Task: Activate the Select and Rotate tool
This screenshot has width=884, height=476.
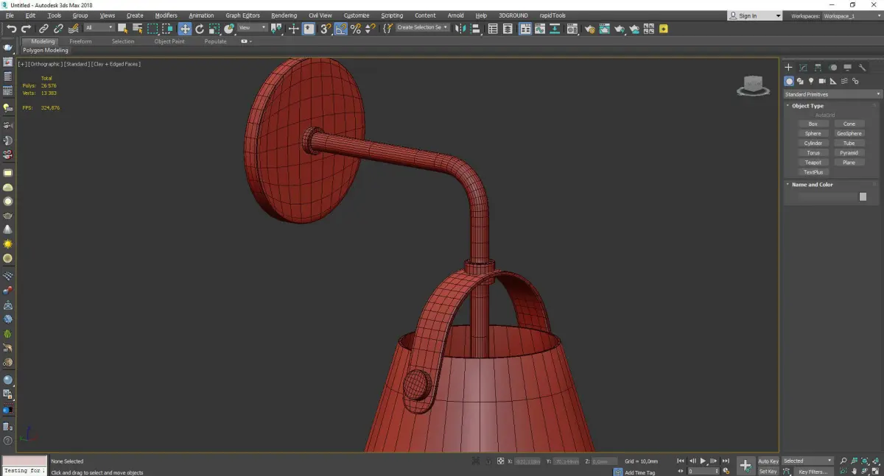Action: (x=199, y=29)
